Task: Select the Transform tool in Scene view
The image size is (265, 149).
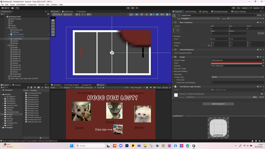Action: (x=53, y=35)
